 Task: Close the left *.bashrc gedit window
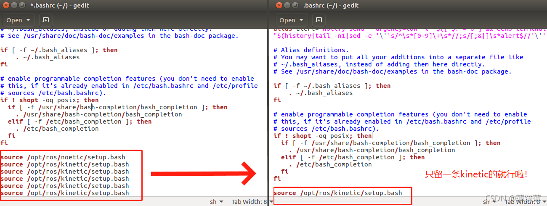click(x=5, y=5)
